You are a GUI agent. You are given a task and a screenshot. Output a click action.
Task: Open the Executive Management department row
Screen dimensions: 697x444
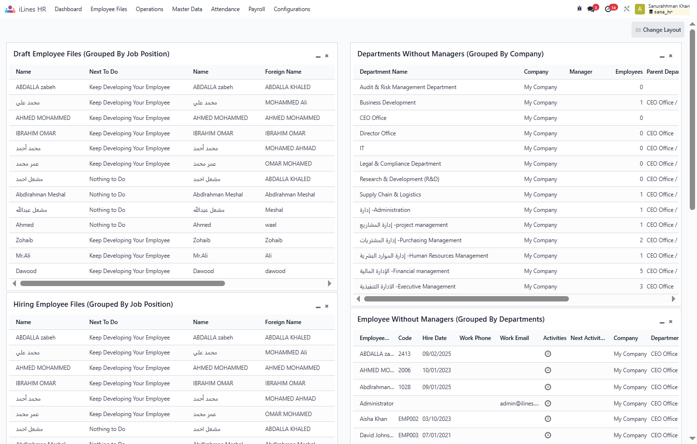(x=517, y=287)
